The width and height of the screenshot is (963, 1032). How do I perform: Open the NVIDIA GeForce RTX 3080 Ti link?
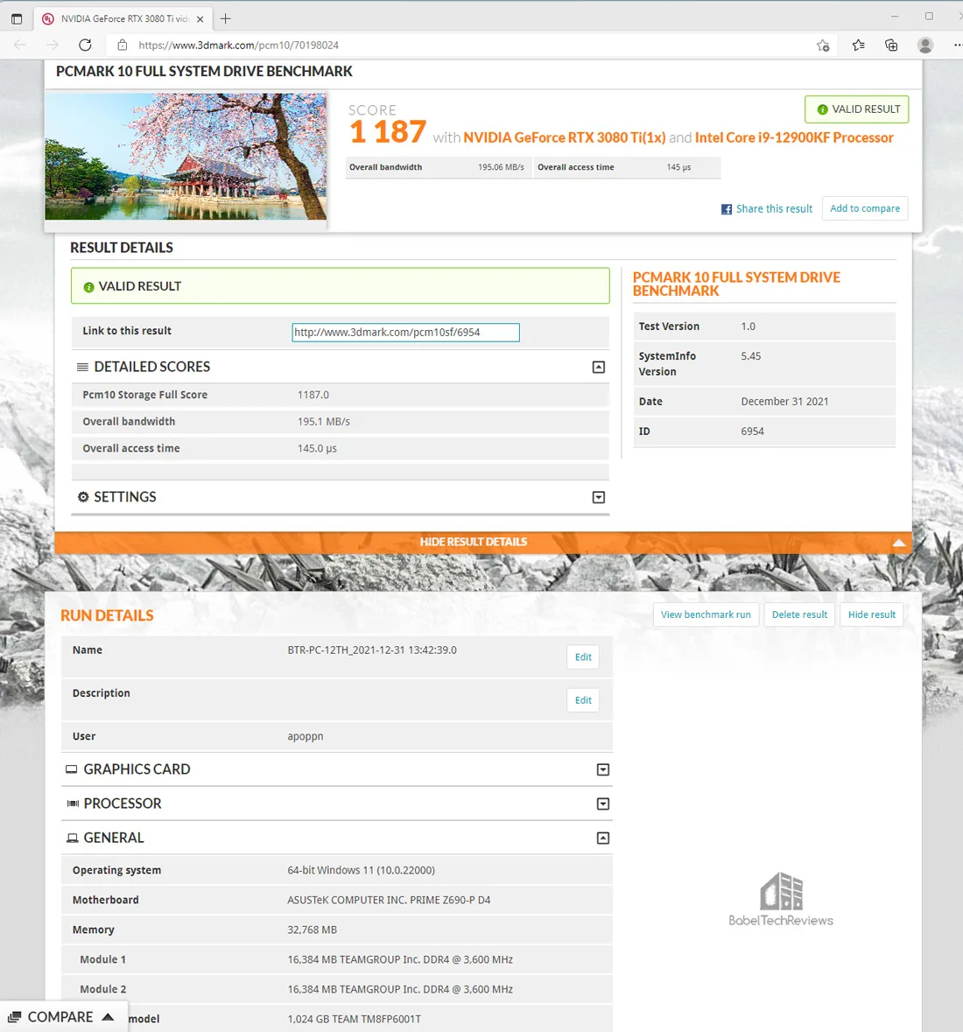tap(564, 137)
